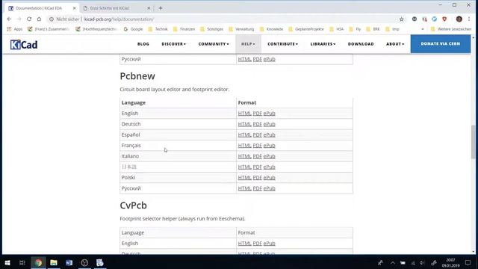Open the Knowlede bookmark folder
478x269 pixels.
tap(271, 29)
